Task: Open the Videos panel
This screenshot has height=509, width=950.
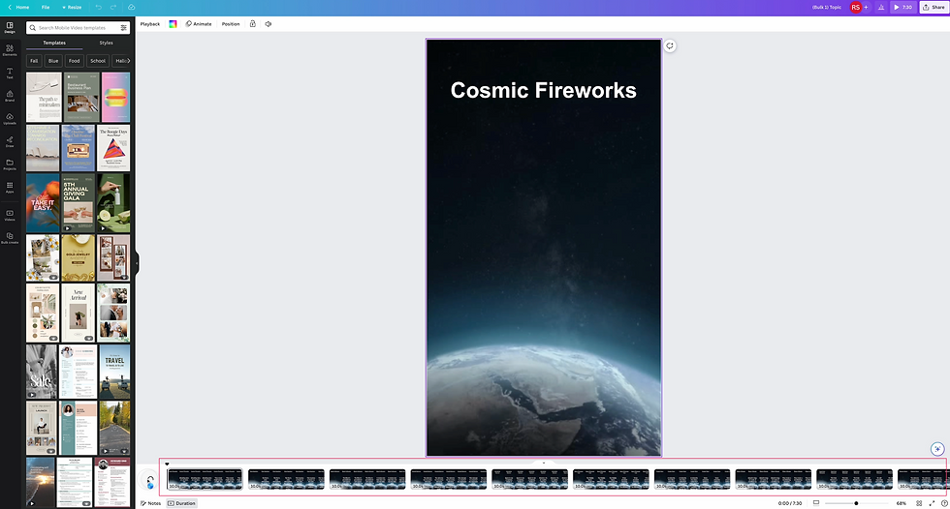Action: point(10,215)
